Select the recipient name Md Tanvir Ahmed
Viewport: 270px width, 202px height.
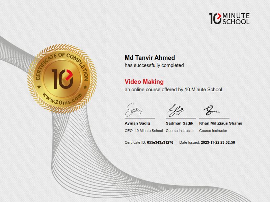(x=150, y=58)
